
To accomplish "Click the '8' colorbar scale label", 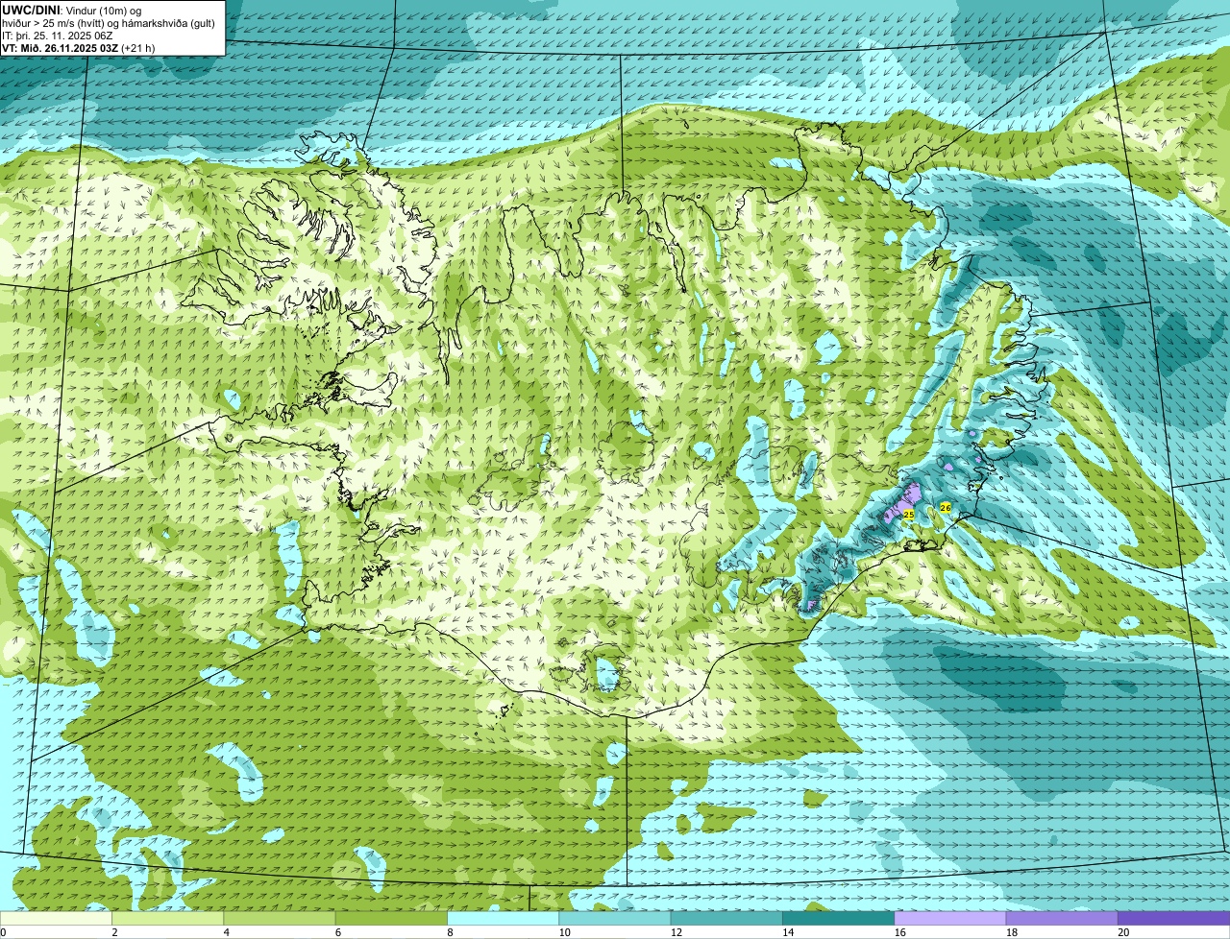I will pyautogui.click(x=450, y=932).
